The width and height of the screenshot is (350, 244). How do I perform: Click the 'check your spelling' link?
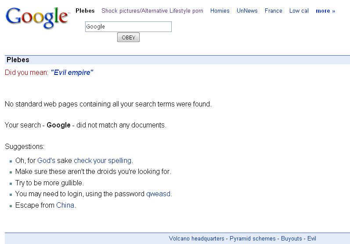pyautogui.click(x=102, y=160)
